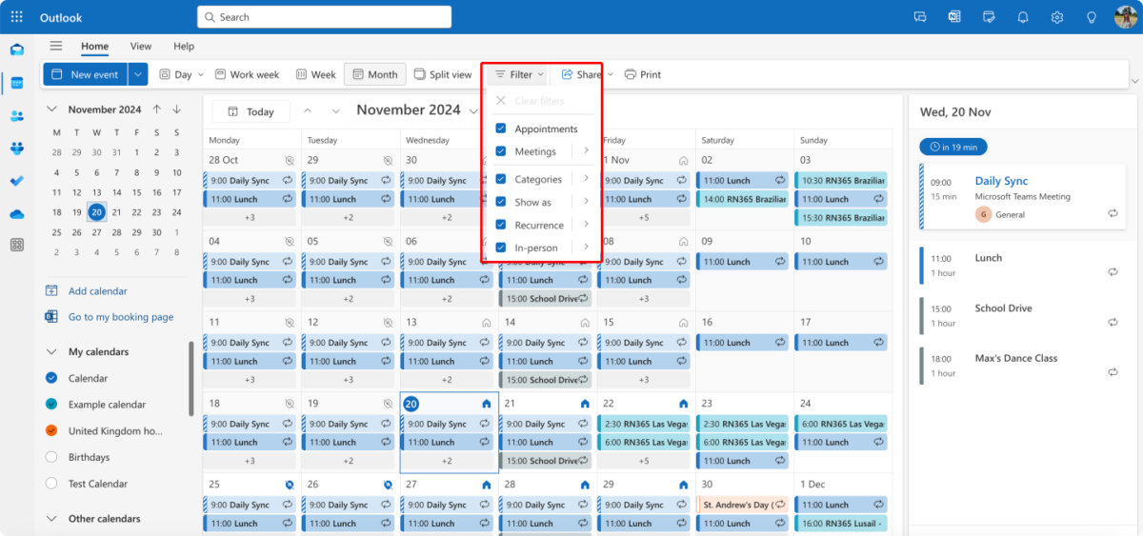Select the Home tab

[x=94, y=46]
